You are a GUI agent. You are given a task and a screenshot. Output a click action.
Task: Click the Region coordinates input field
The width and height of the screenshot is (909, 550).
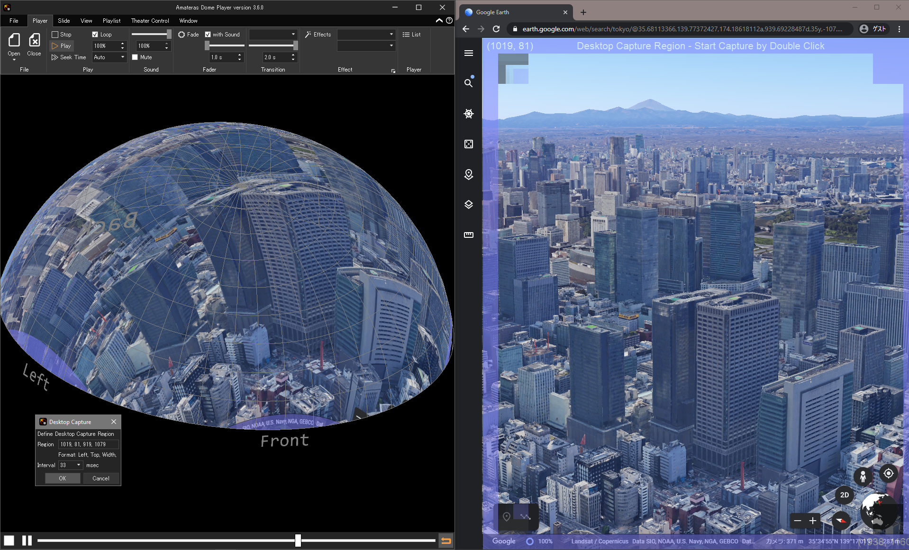[89, 444]
